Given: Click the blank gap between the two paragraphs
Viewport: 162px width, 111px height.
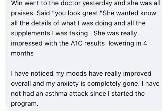Looking at the screenshot, I should [x=83, y=63].
